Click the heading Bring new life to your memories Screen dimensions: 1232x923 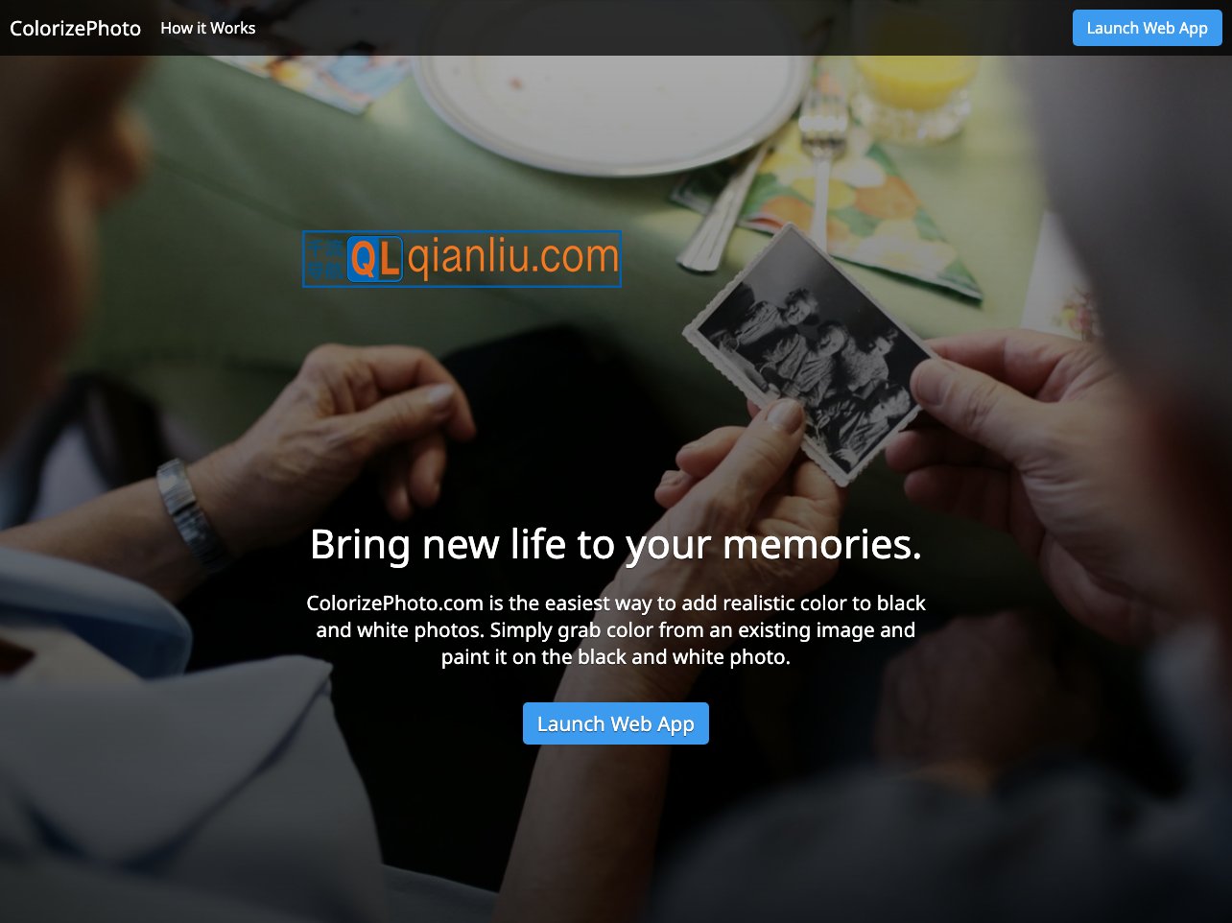click(616, 544)
